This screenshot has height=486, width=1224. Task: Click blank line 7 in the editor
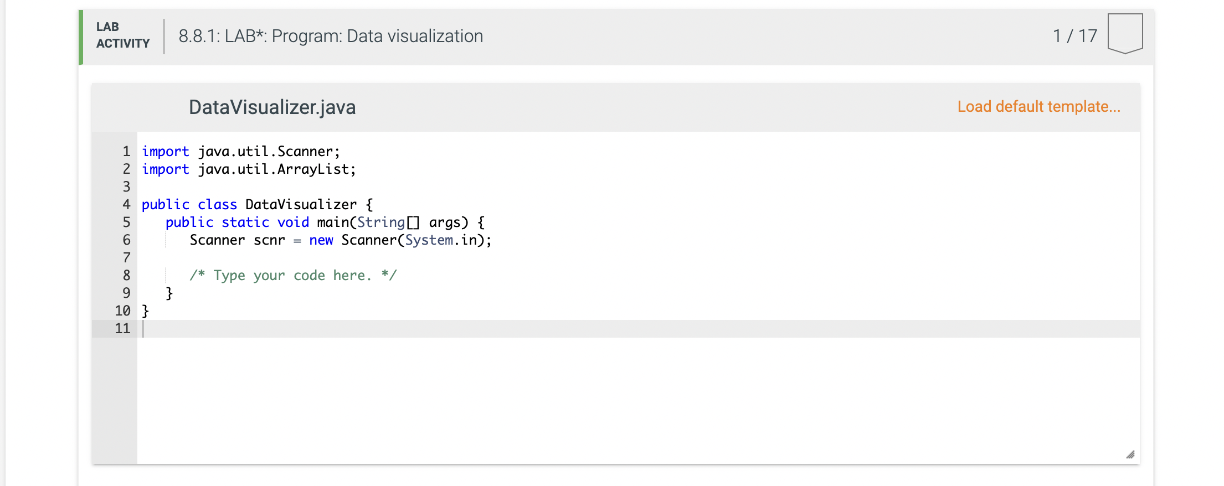tap(638, 257)
